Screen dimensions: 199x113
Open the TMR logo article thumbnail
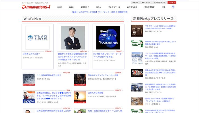38,38
